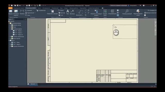Open the Цепь dimension dropdown arrow

coord(31,15)
